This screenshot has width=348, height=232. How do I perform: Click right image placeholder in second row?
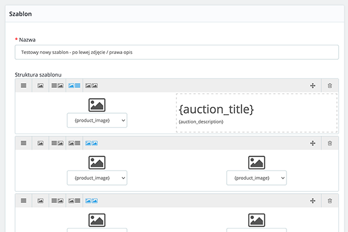click(x=256, y=162)
